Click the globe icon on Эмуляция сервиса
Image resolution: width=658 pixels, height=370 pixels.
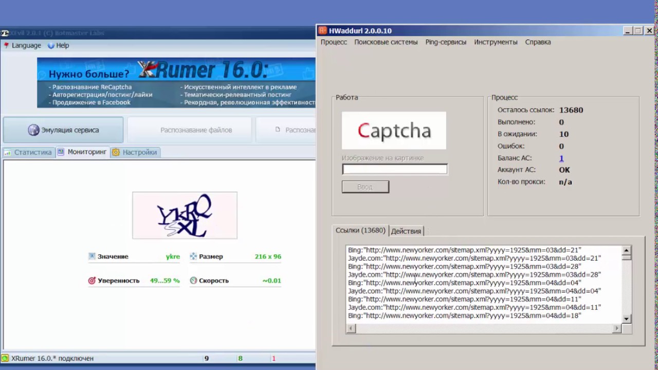click(33, 130)
